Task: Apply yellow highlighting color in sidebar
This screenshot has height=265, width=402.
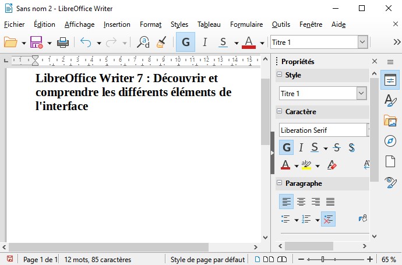Action: pos(306,165)
